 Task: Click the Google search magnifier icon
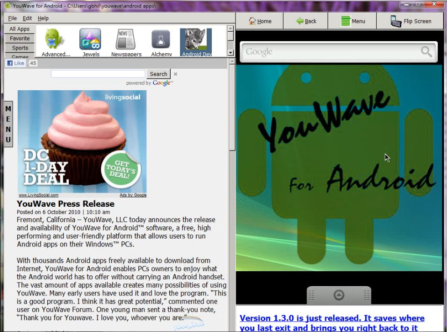(x=426, y=51)
